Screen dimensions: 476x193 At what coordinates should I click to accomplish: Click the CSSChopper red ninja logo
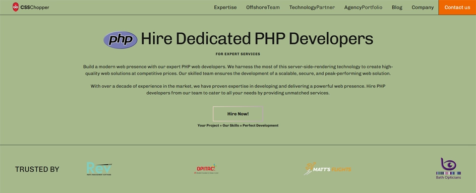point(16,7)
